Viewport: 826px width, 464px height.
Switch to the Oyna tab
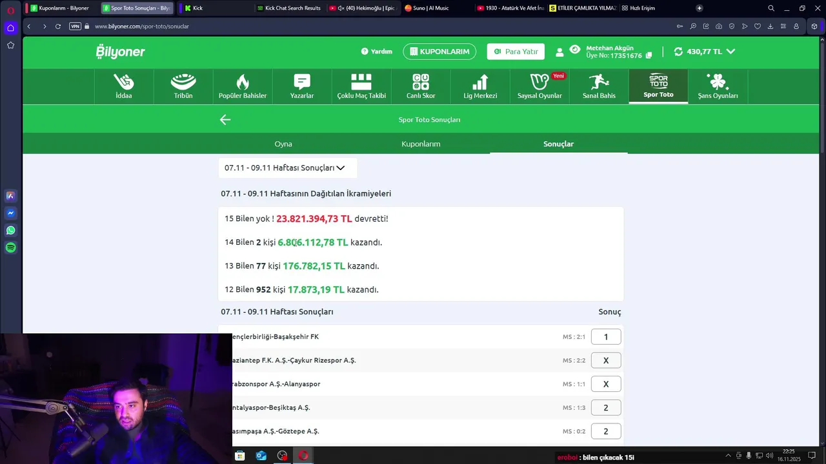[x=283, y=144]
